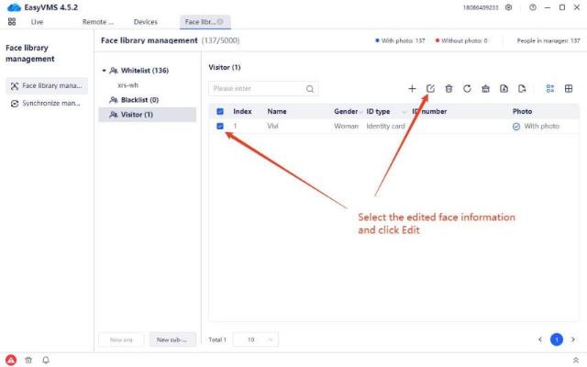Switch to the Live tab
Viewport: 587px width, 367px height.
[x=37, y=21]
